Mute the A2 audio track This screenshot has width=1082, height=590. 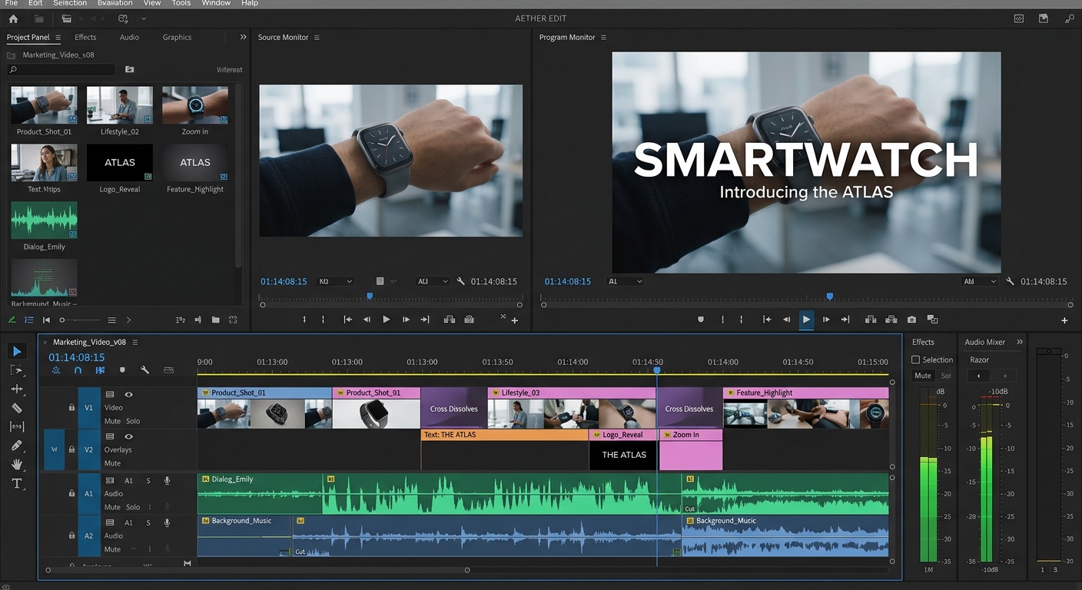pos(113,549)
